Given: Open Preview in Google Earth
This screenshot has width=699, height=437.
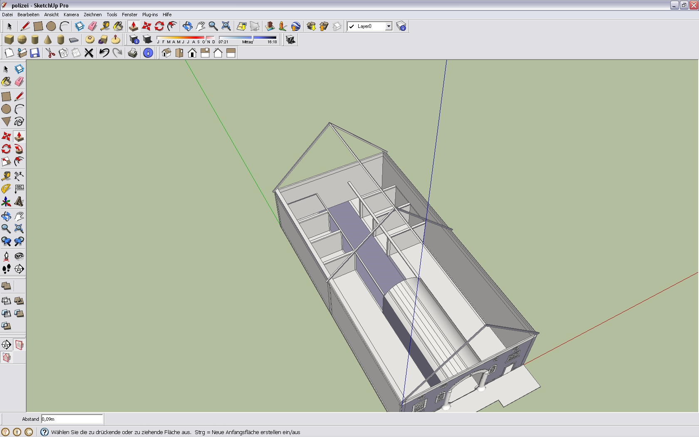Looking at the screenshot, I should (295, 26).
